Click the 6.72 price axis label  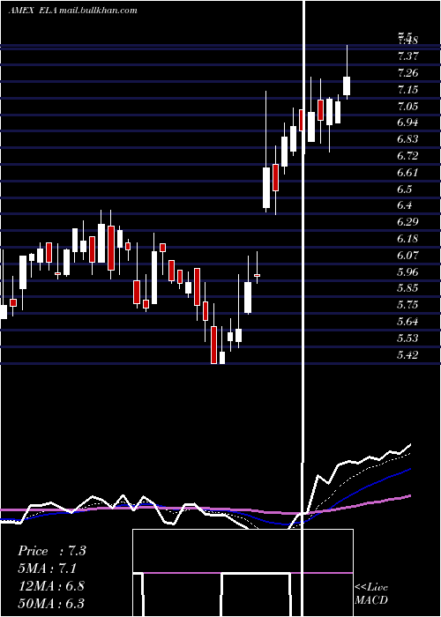(x=407, y=156)
